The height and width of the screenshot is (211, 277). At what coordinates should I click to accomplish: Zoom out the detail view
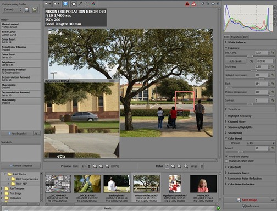173,166
